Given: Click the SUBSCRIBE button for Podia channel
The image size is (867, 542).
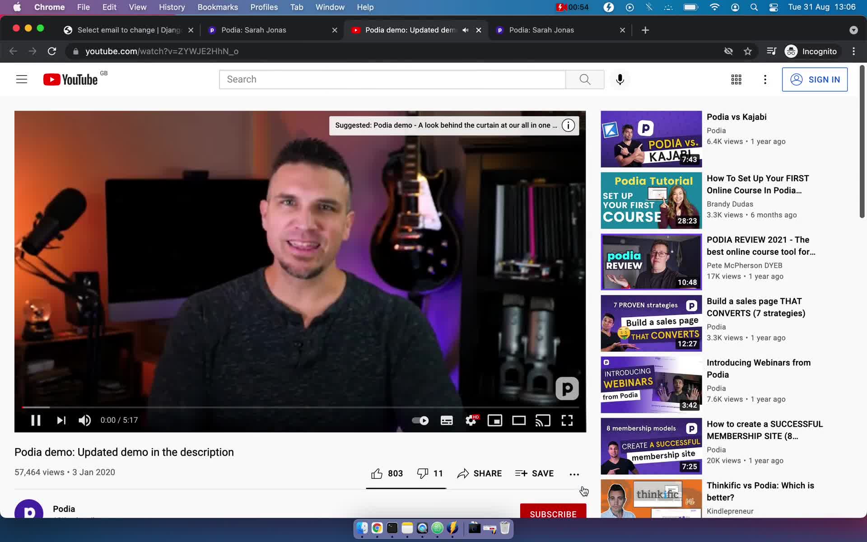Looking at the screenshot, I should [552, 513].
